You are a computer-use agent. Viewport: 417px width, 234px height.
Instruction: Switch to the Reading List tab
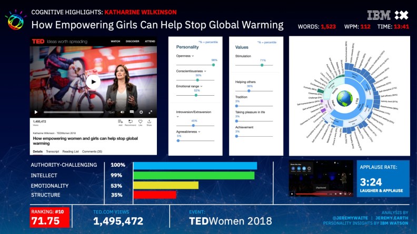(x=70, y=151)
